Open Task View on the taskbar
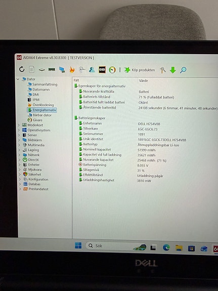This screenshot has width=218, height=291. point(153,247)
